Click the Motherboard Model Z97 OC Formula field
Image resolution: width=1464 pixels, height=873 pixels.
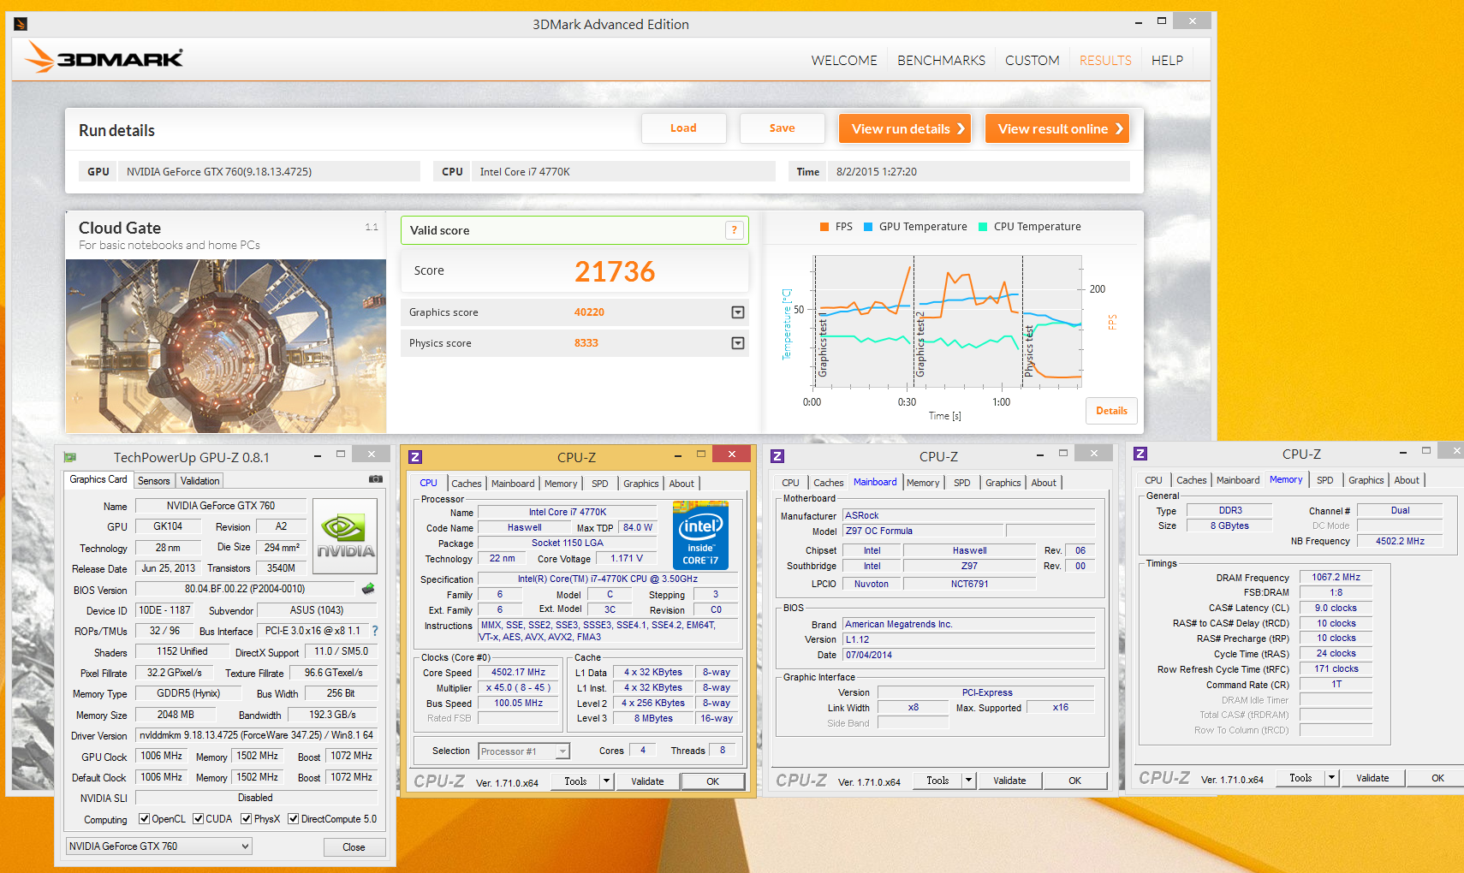922,532
